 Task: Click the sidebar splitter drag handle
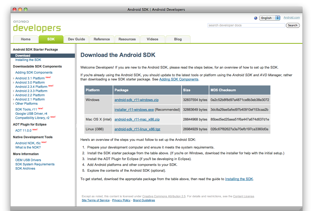(76, 125)
